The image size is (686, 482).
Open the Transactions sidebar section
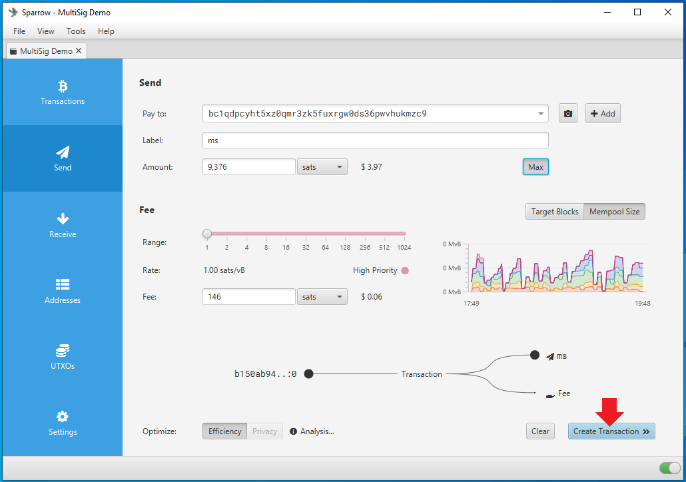pyautogui.click(x=63, y=93)
